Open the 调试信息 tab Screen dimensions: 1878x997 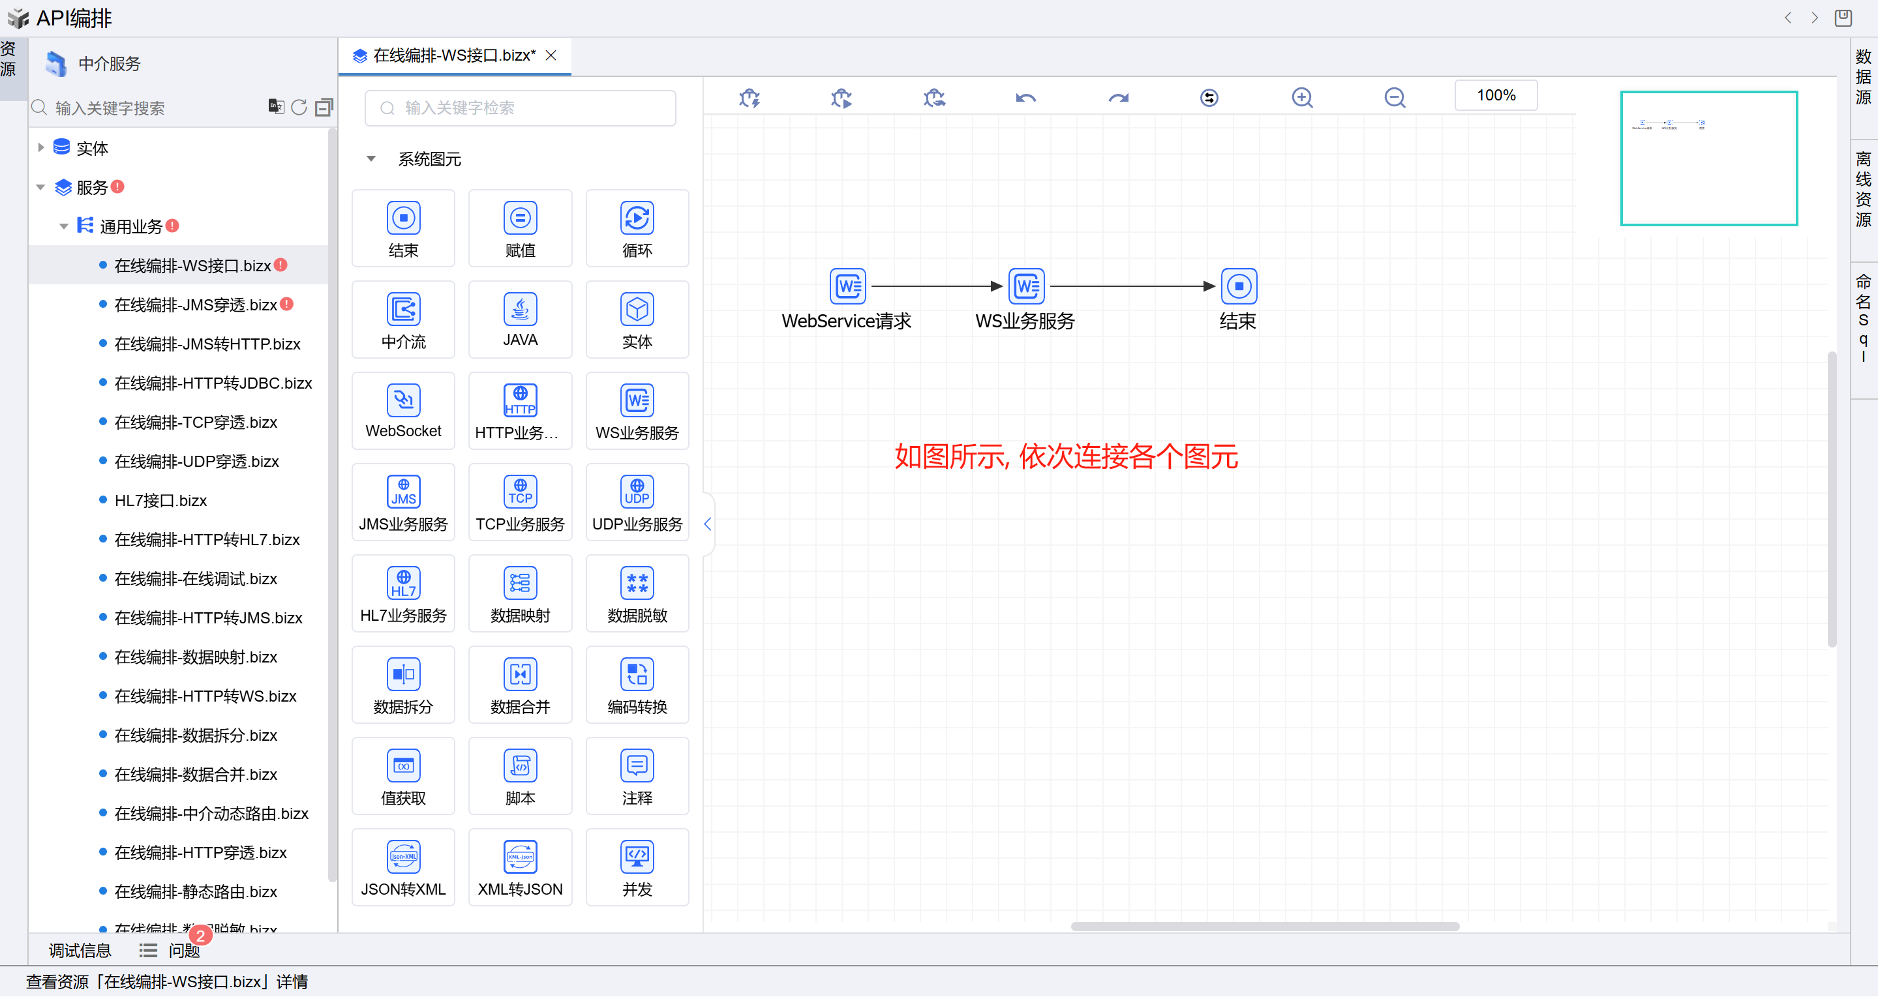80,950
